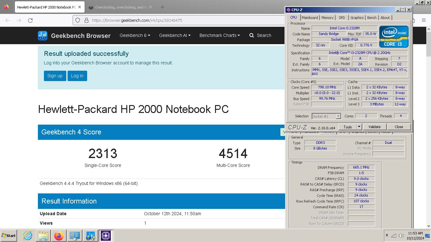Image resolution: width=431 pixels, height=242 pixels.
Task: Close the HP 2000 Notebook PC tab
Action: point(80,7)
